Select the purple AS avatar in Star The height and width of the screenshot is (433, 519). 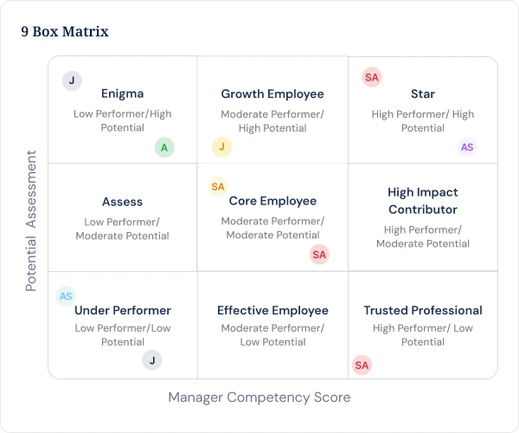pyautogui.click(x=467, y=147)
